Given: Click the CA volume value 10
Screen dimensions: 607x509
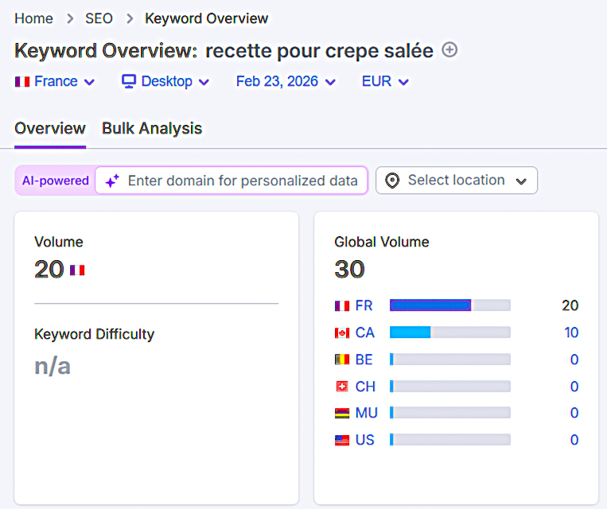Looking at the screenshot, I should [571, 332].
